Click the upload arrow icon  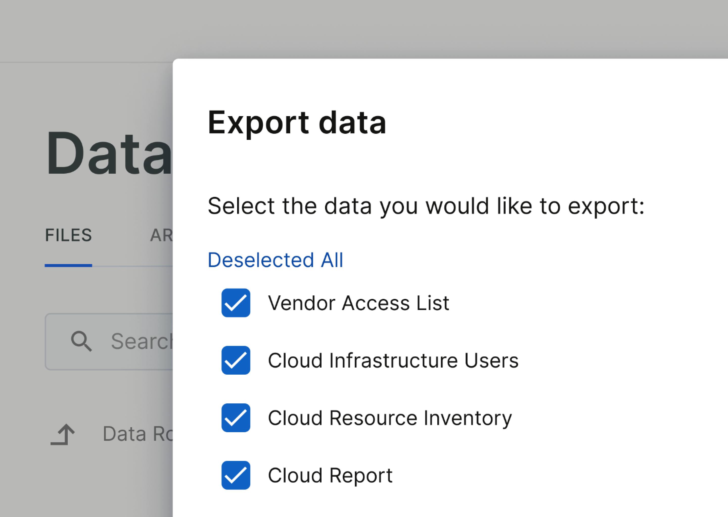coord(63,434)
